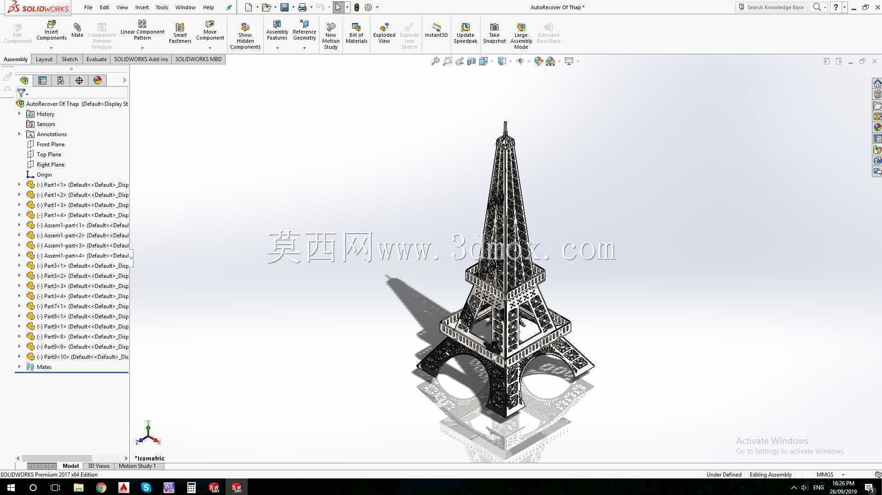882x495 pixels.
Task: Pin the menu bar
Action: [229, 7]
